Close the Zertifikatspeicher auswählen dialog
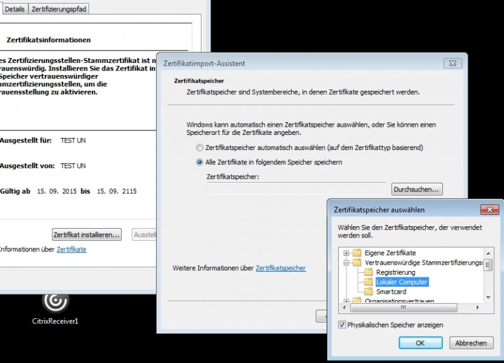Screen dimensions: 504x363 pyautogui.click(x=489, y=209)
